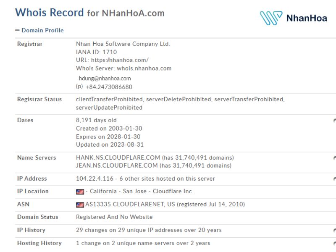The image size is (336, 252).
Task: Select the 'IP History' row label
Action: 31,230
